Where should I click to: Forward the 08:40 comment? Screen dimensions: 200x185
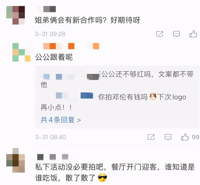(x=151, y=137)
